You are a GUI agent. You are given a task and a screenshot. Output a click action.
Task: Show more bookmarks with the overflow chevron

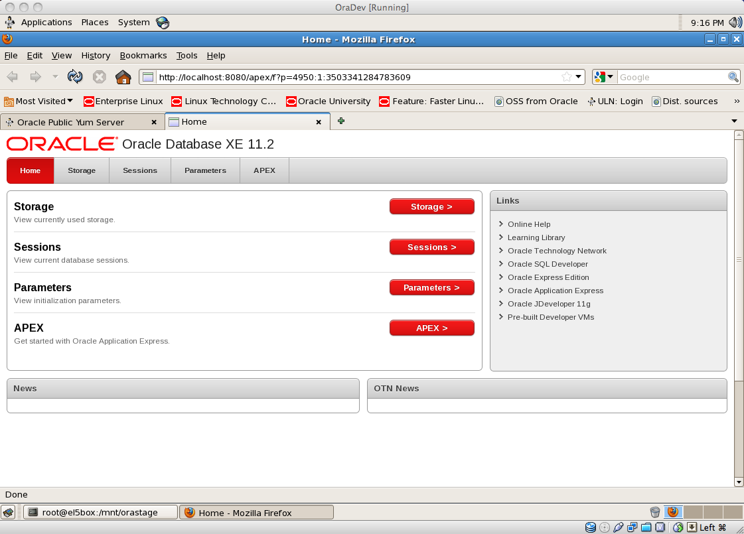(x=737, y=101)
